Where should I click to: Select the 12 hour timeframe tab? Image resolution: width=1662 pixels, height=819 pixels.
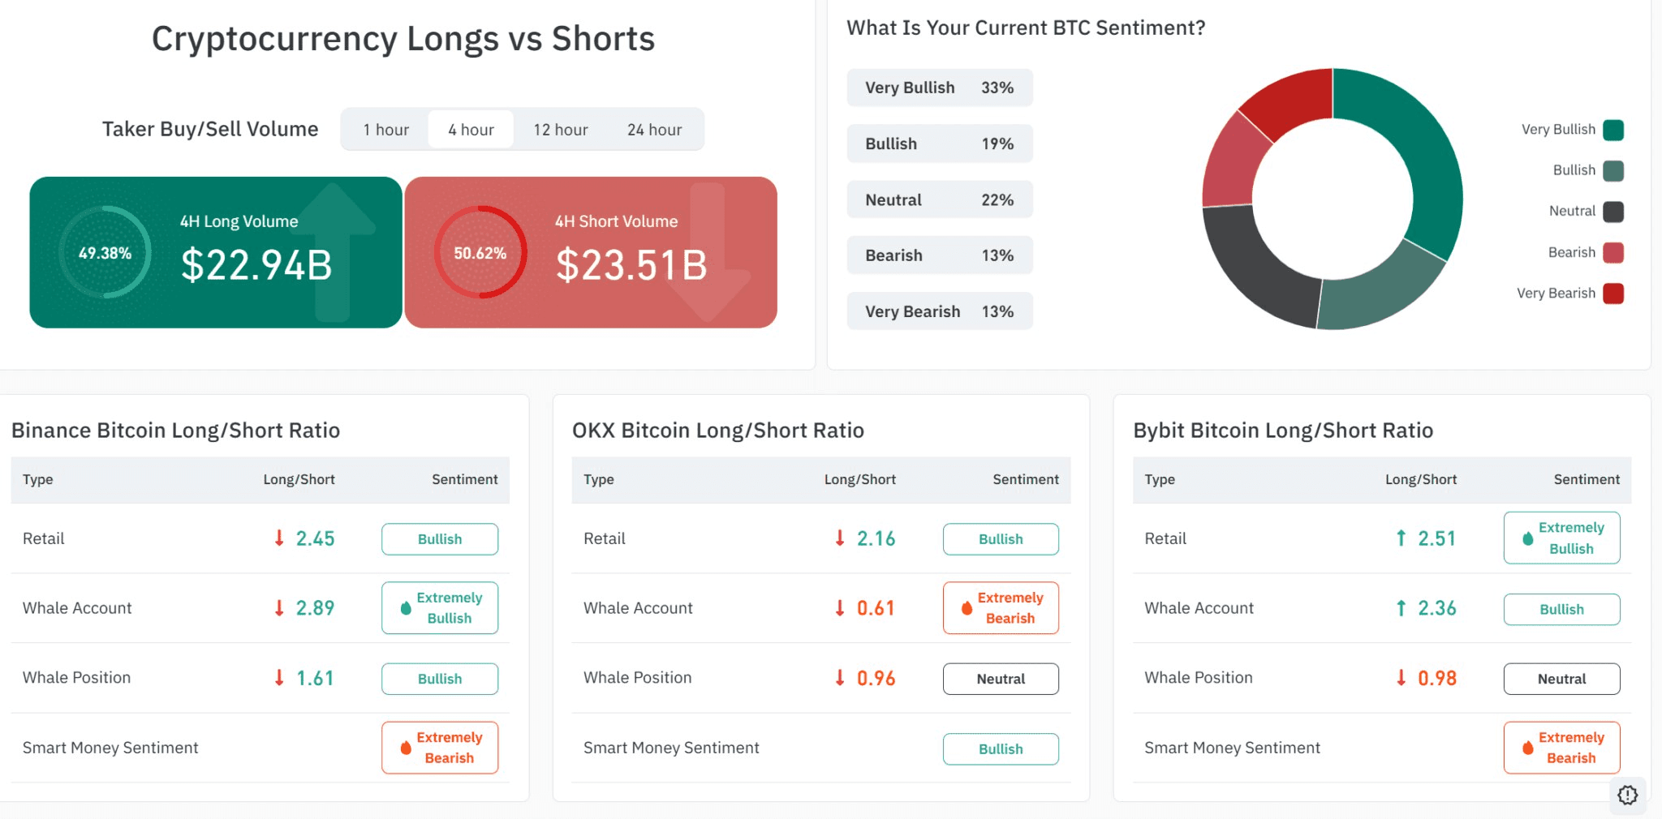[560, 130]
